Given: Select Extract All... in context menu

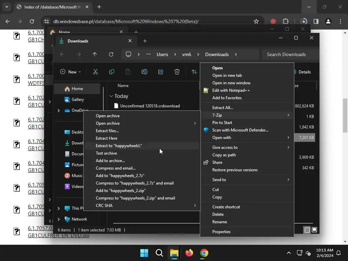Looking at the screenshot, I should click(x=247, y=108).
